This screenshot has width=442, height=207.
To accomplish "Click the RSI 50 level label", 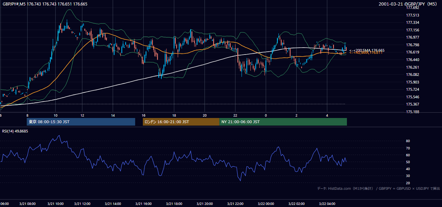I will coord(408,162).
